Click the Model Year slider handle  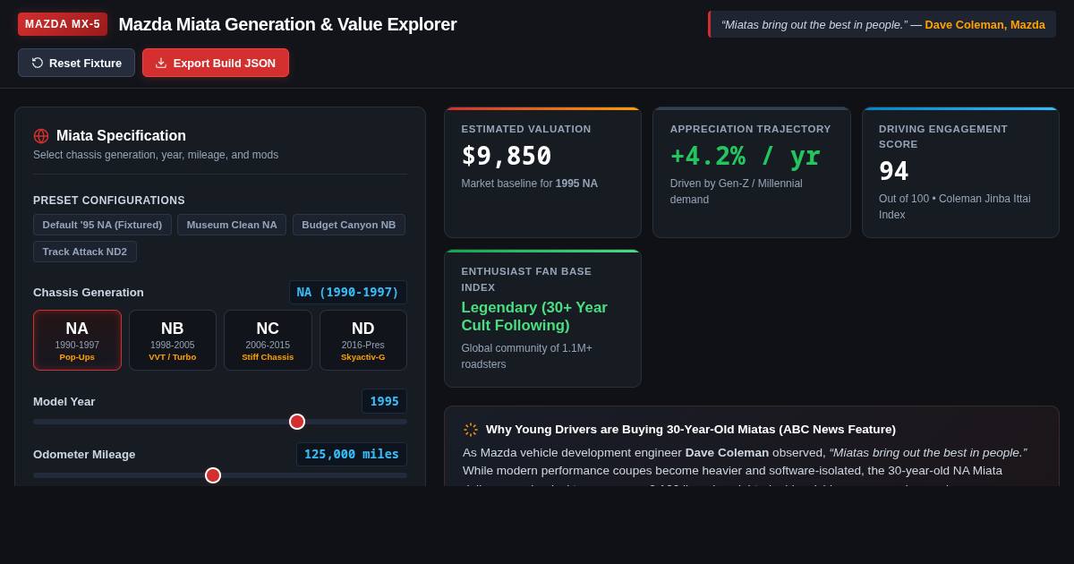[297, 422]
